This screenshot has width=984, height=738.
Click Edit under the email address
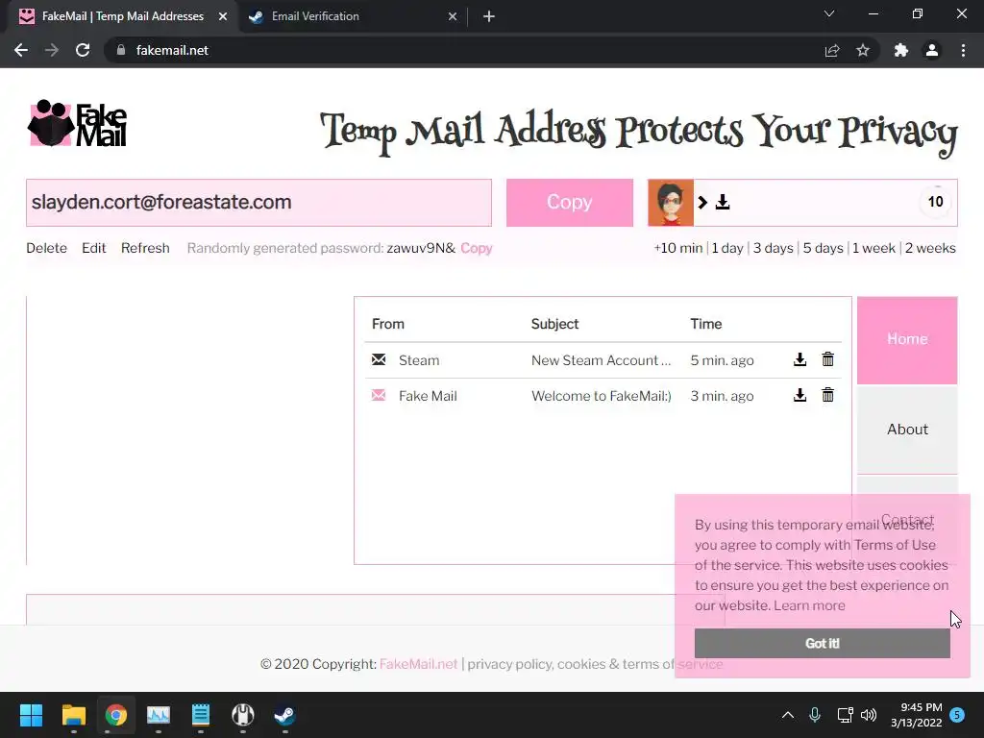click(93, 248)
